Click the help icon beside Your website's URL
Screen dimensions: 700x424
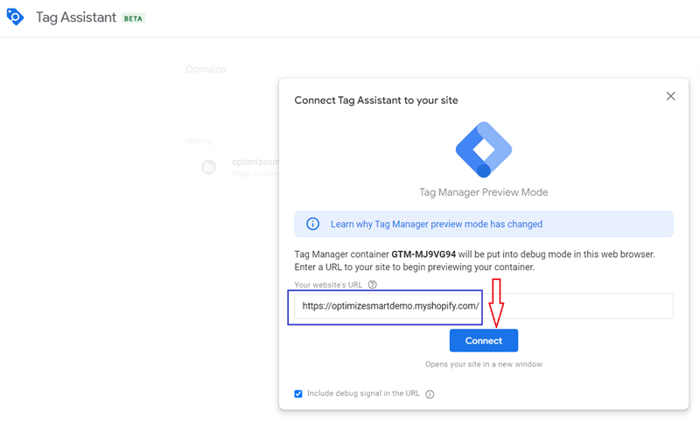click(373, 284)
